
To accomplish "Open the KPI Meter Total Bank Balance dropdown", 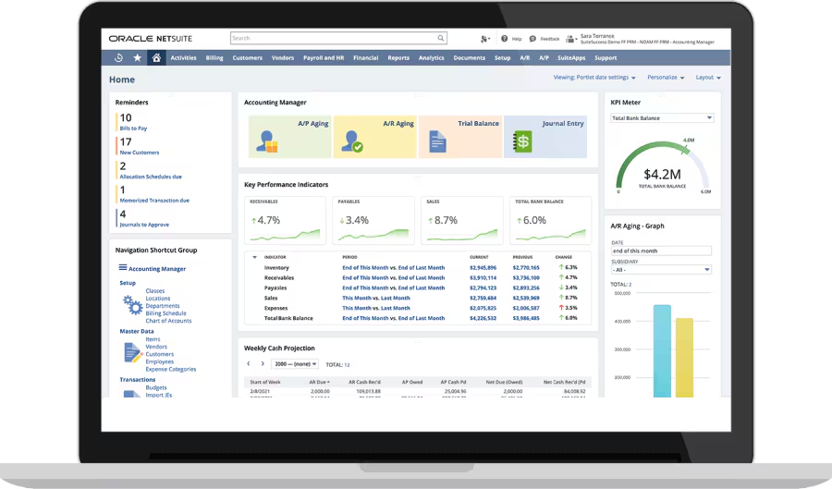I will [662, 118].
